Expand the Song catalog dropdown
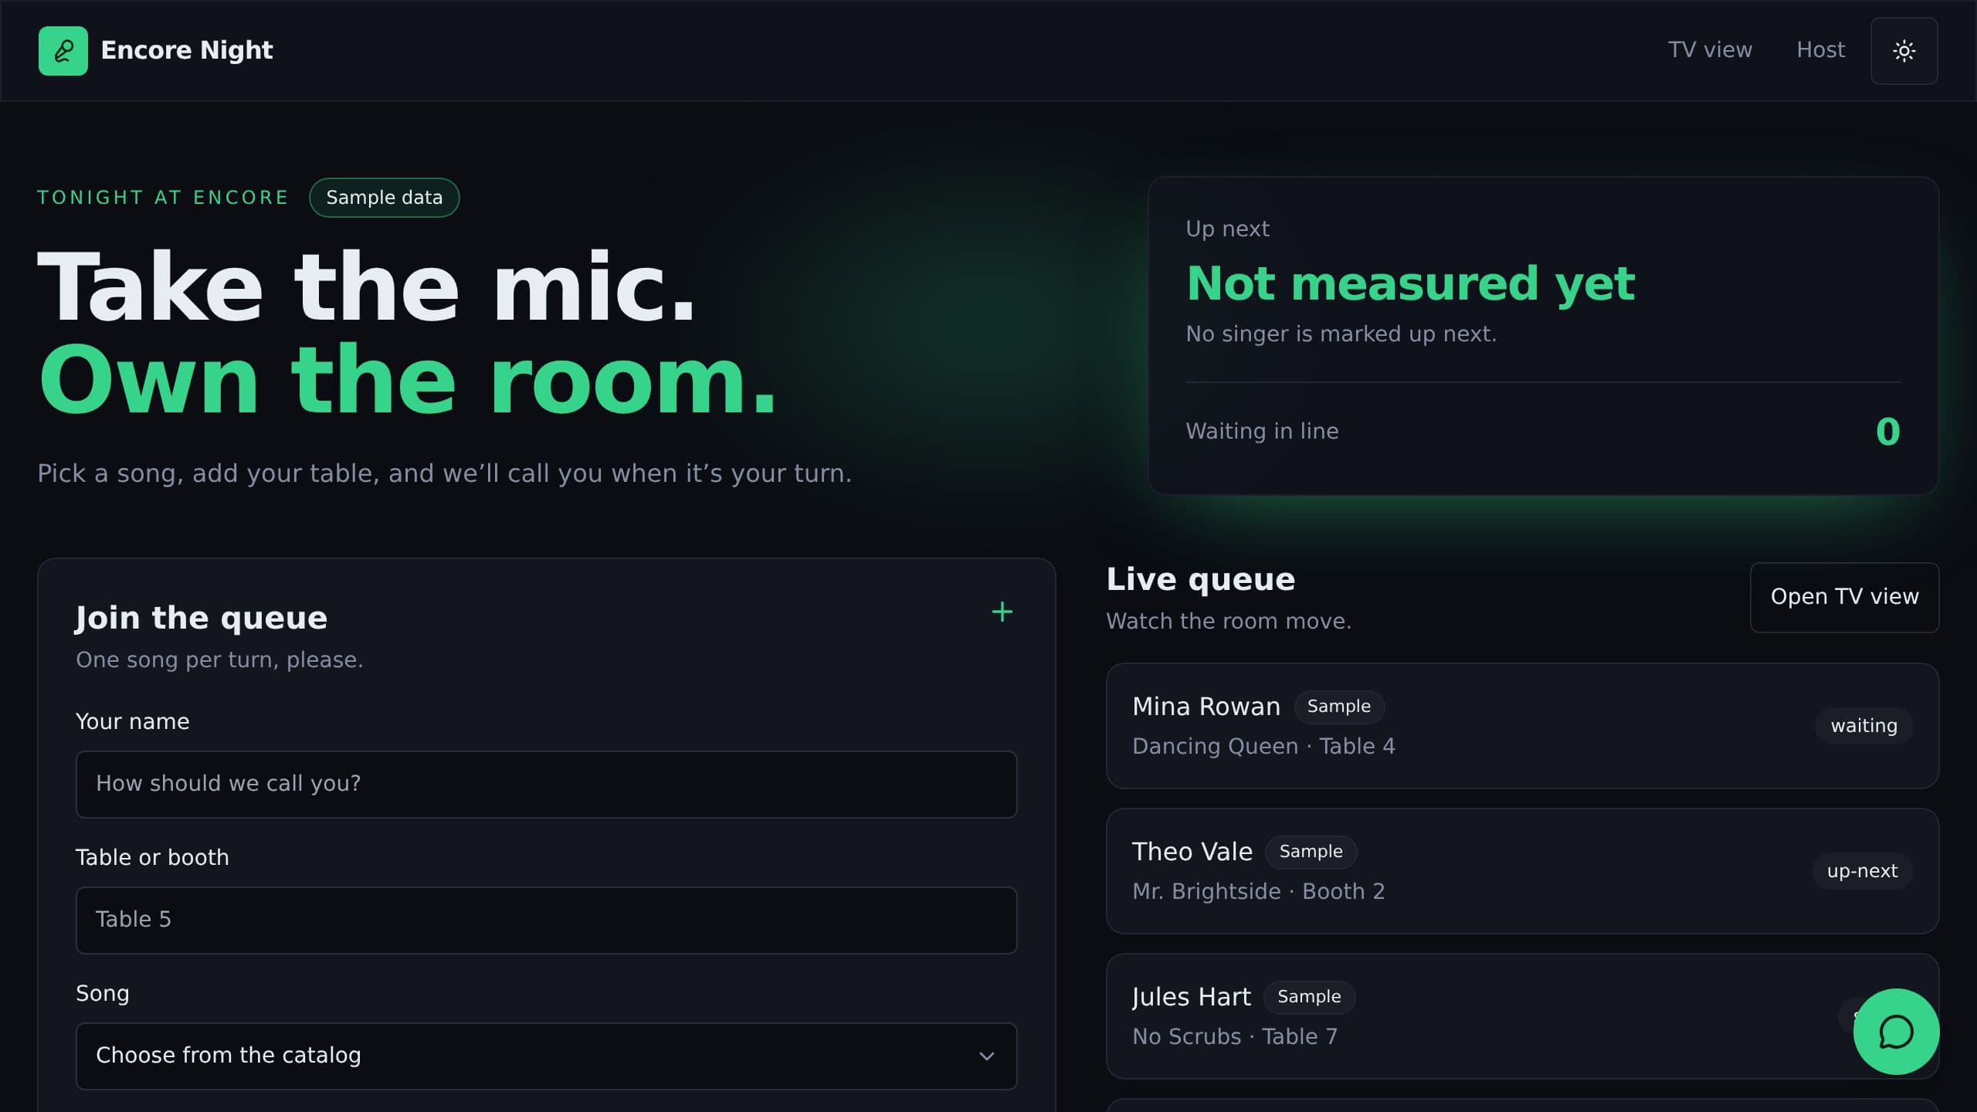 point(546,1056)
